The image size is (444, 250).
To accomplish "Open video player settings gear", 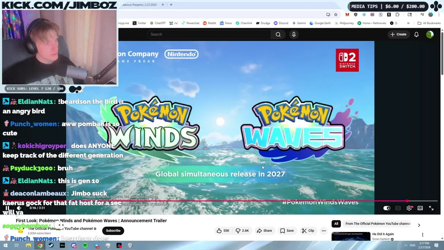I will (x=409, y=208).
